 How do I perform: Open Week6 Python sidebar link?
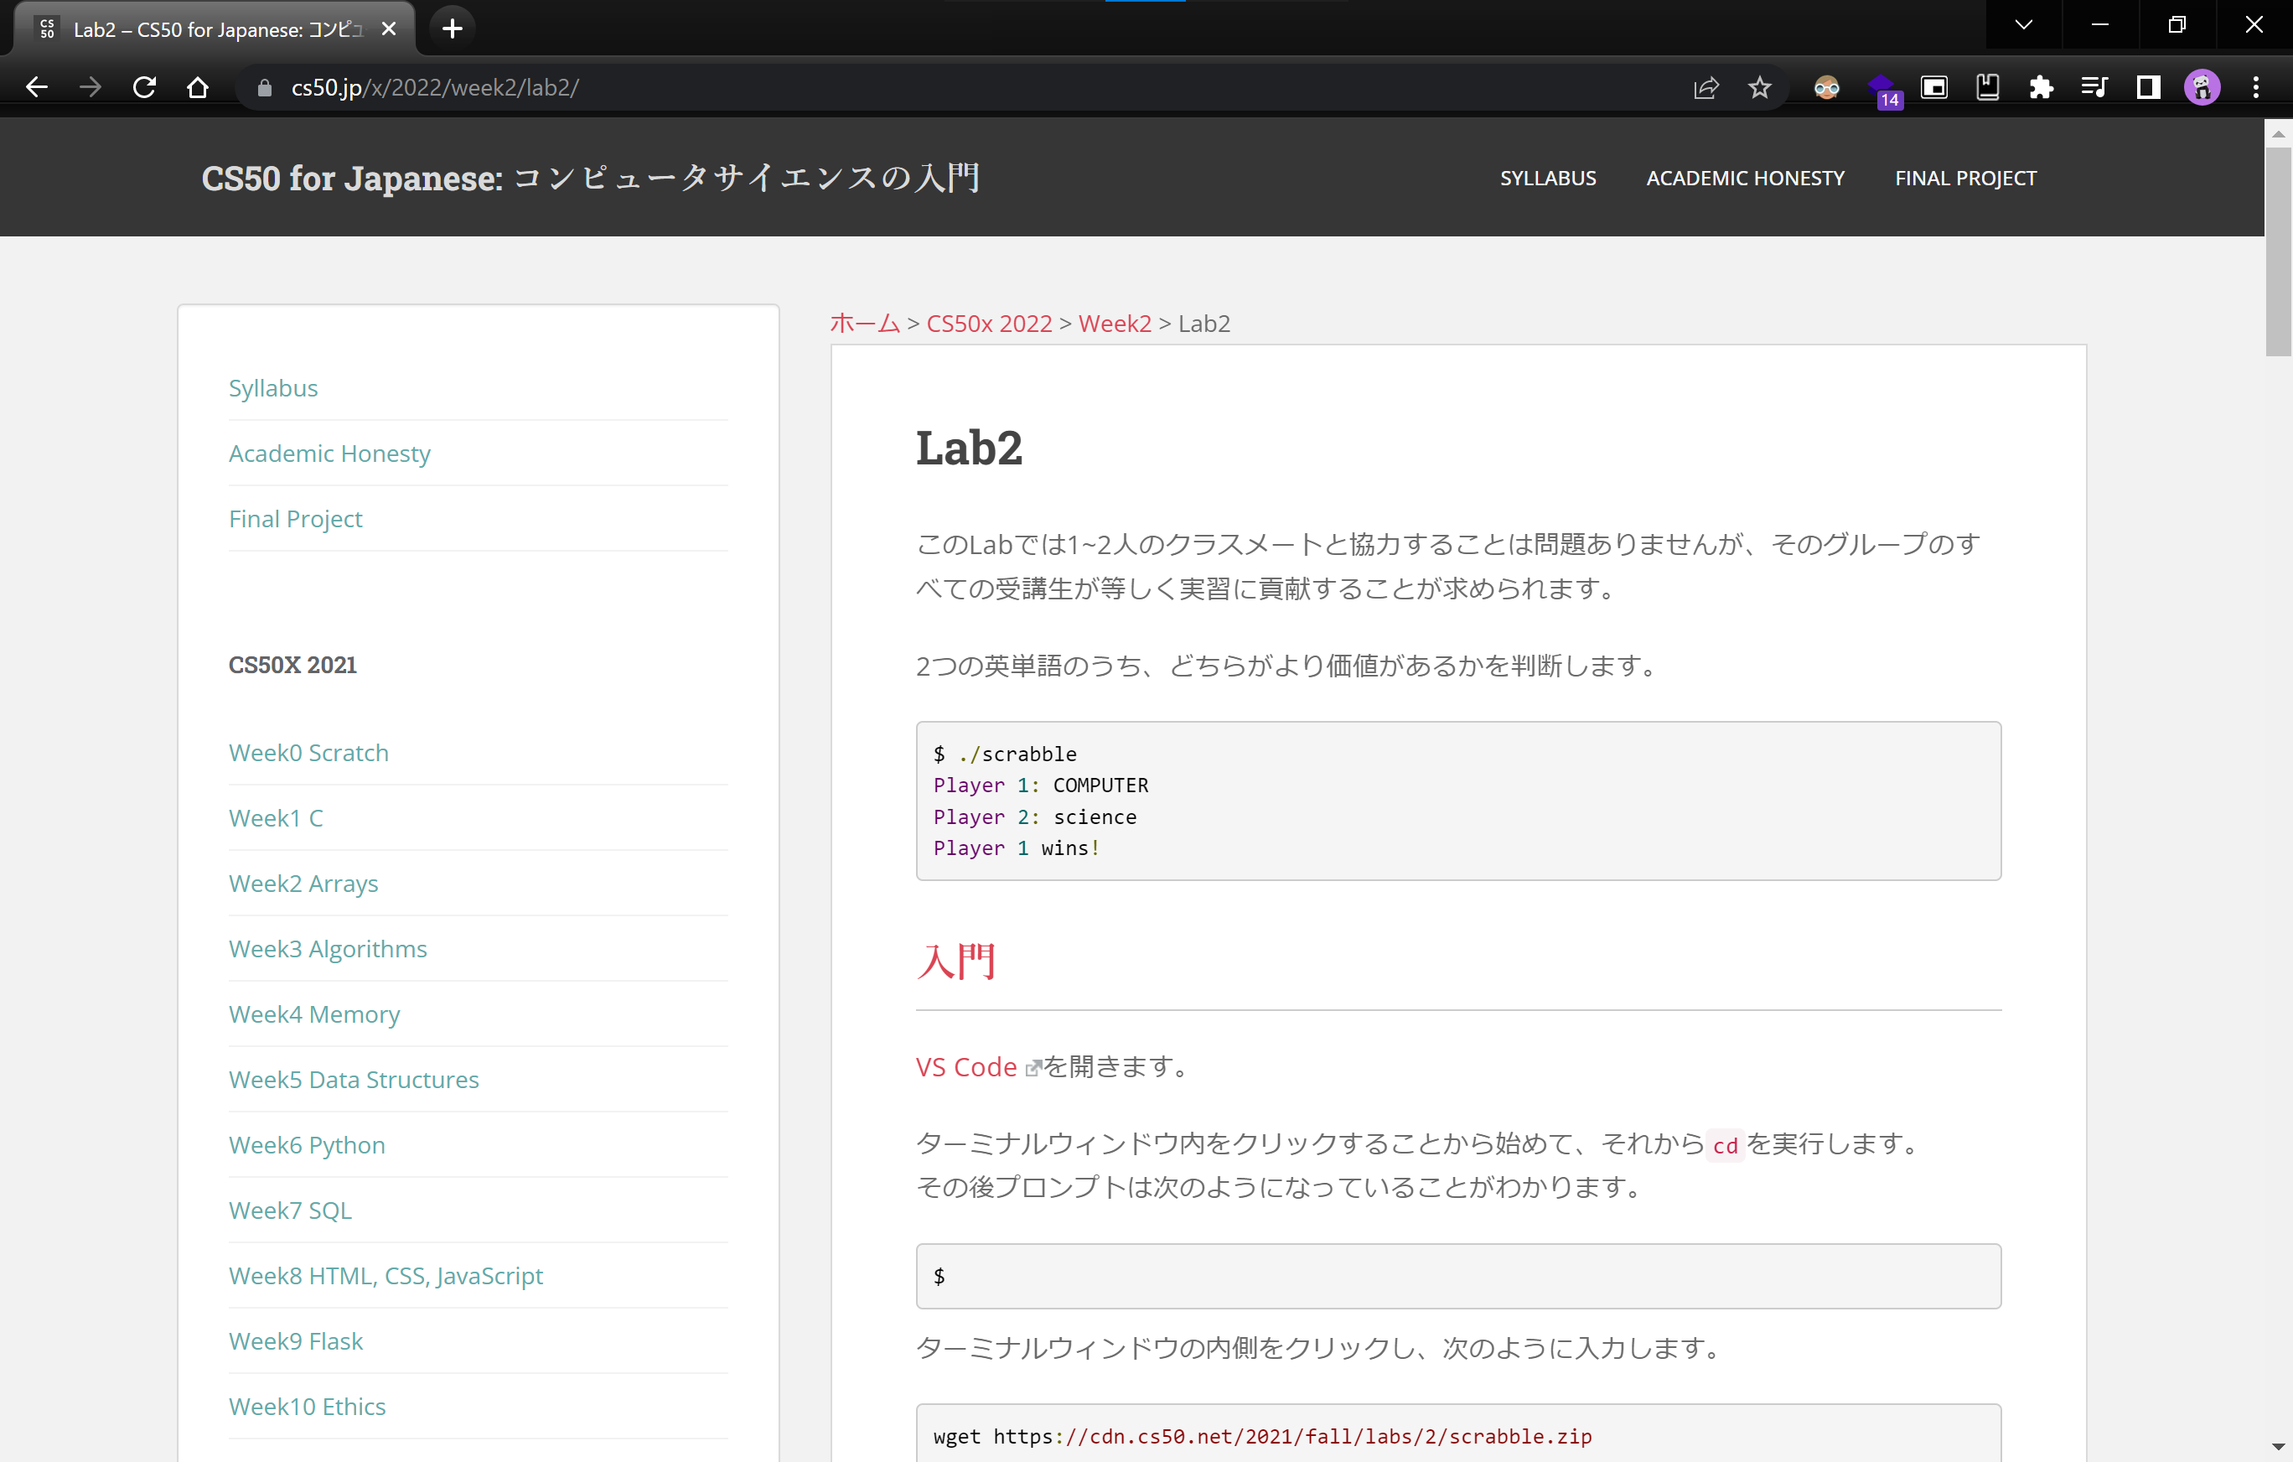click(307, 1145)
